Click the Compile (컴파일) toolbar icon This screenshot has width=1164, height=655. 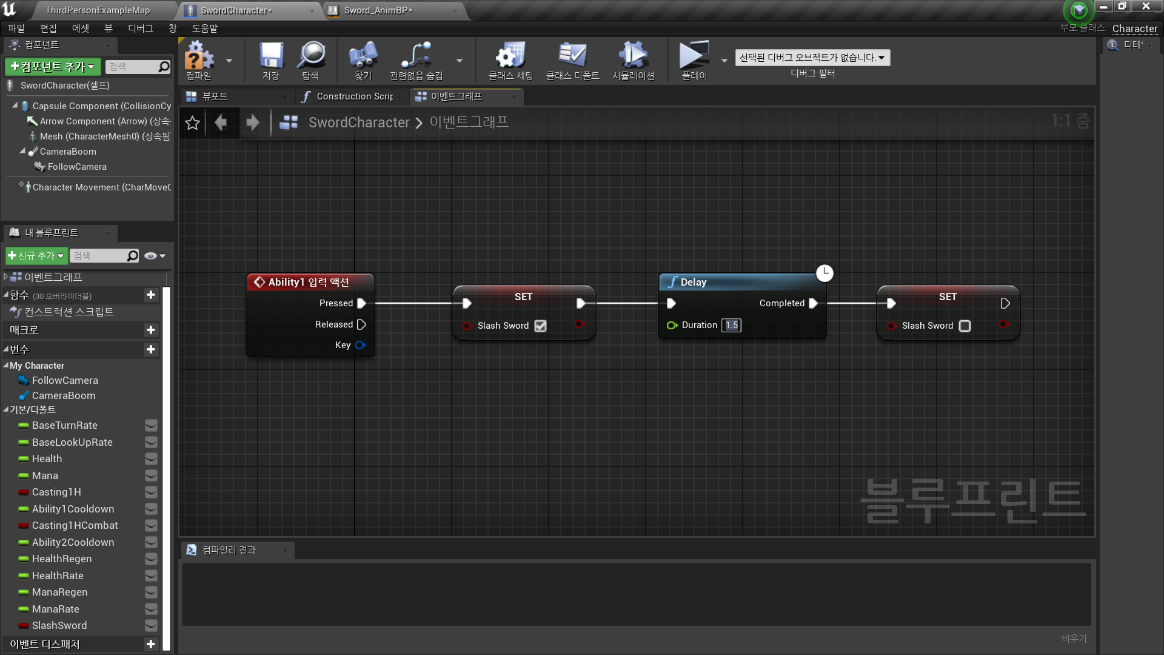pos(199,59)
